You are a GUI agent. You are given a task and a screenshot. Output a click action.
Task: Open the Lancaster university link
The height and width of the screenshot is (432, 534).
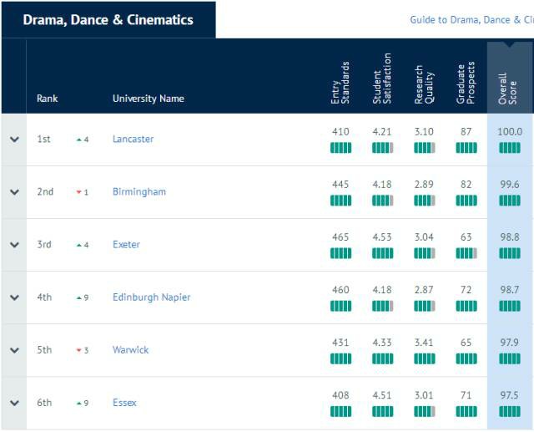point(133,139)
